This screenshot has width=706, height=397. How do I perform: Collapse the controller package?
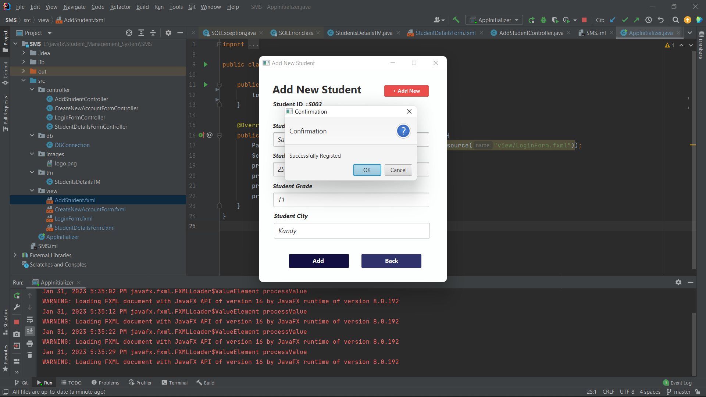coord(32,89)
